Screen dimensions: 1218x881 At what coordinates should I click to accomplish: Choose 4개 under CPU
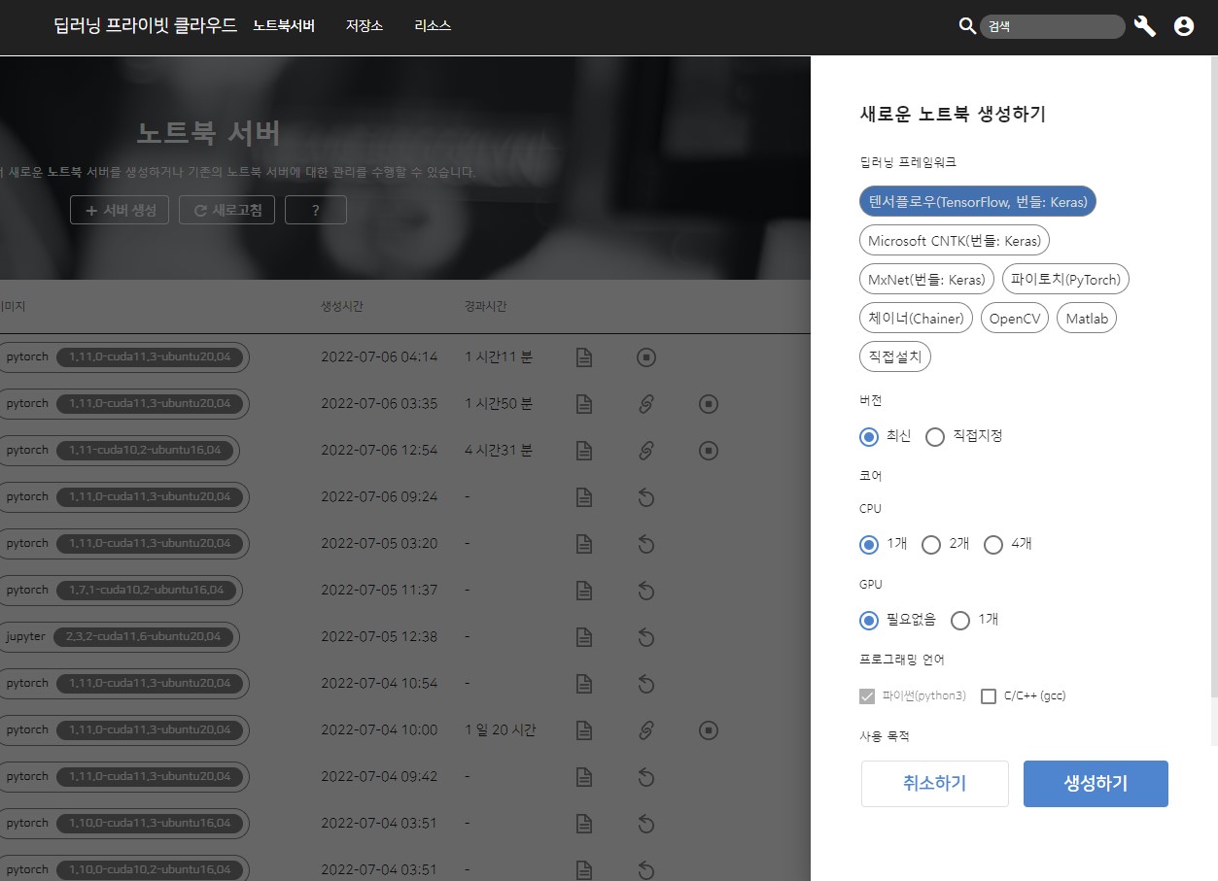(993, 545)
